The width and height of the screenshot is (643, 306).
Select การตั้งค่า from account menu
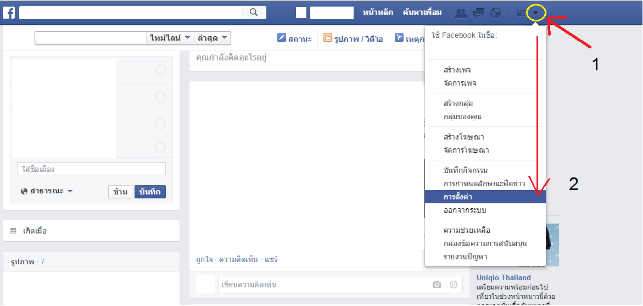tap(458, 197)
